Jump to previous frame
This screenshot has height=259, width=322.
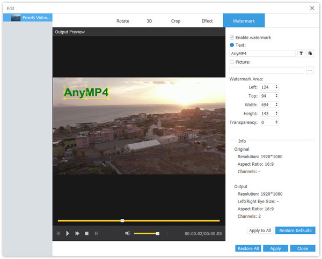(x=58, y=233)
